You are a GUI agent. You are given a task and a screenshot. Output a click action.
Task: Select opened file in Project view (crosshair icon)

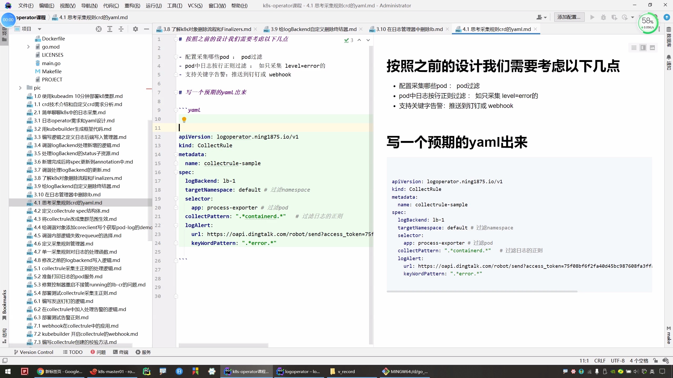coord(99,29)
